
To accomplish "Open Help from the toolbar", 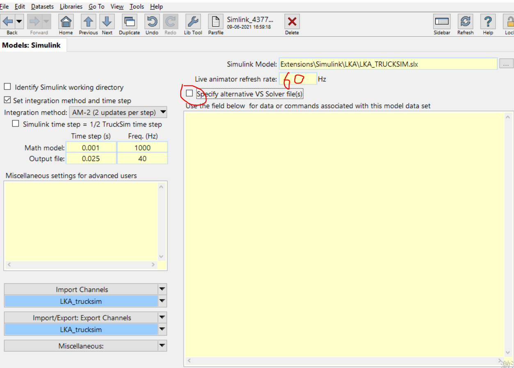I will click(488, 21).
